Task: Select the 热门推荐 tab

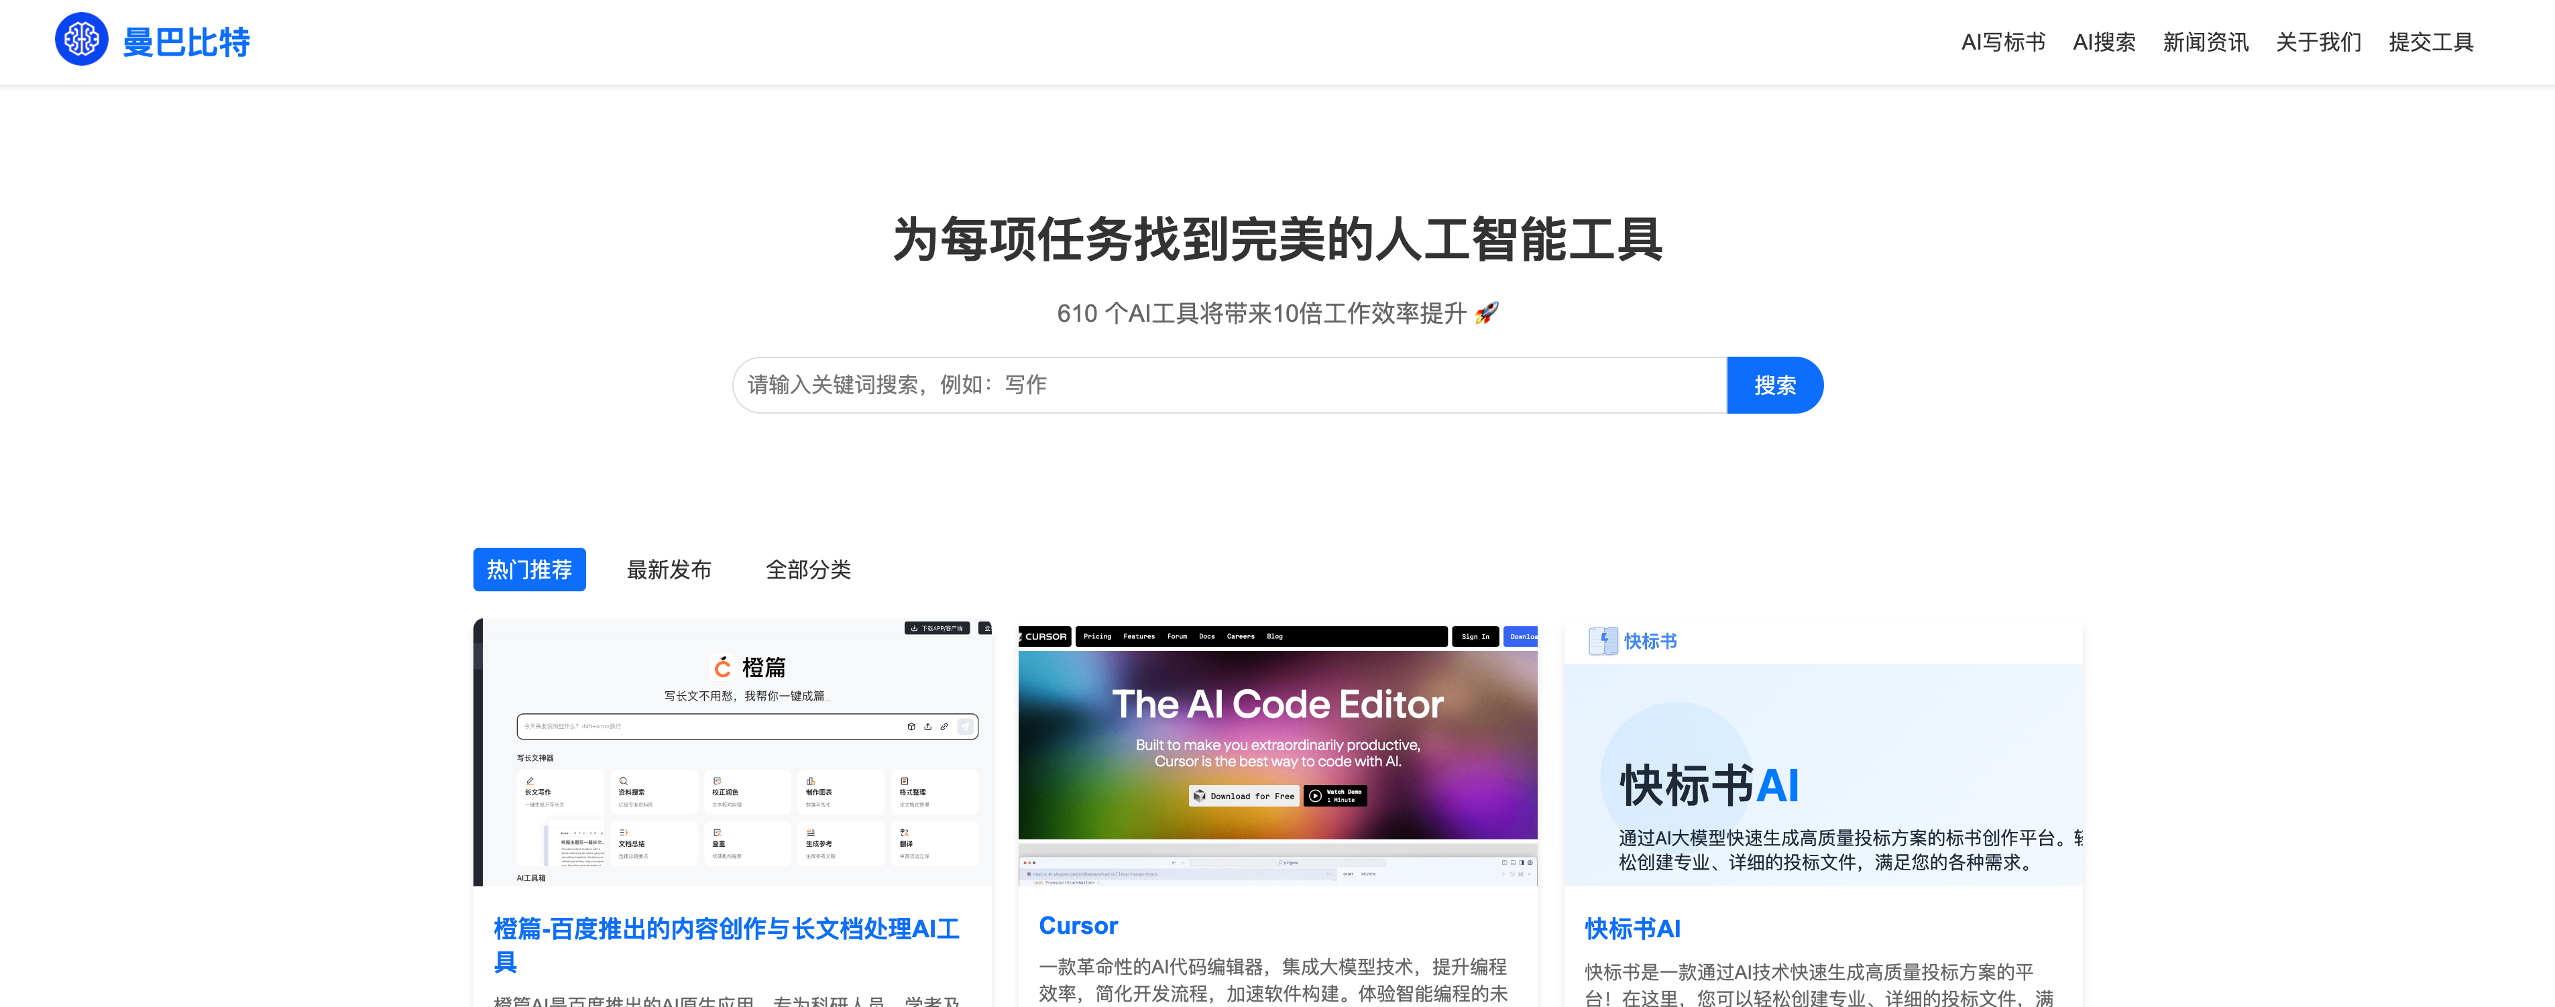Action: (528, 569)
